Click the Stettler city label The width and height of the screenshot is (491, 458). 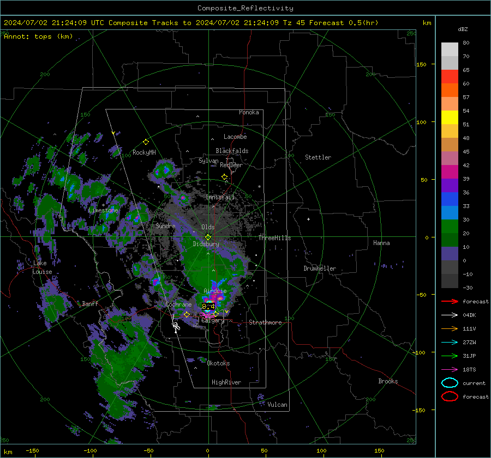tap(318, 157)
